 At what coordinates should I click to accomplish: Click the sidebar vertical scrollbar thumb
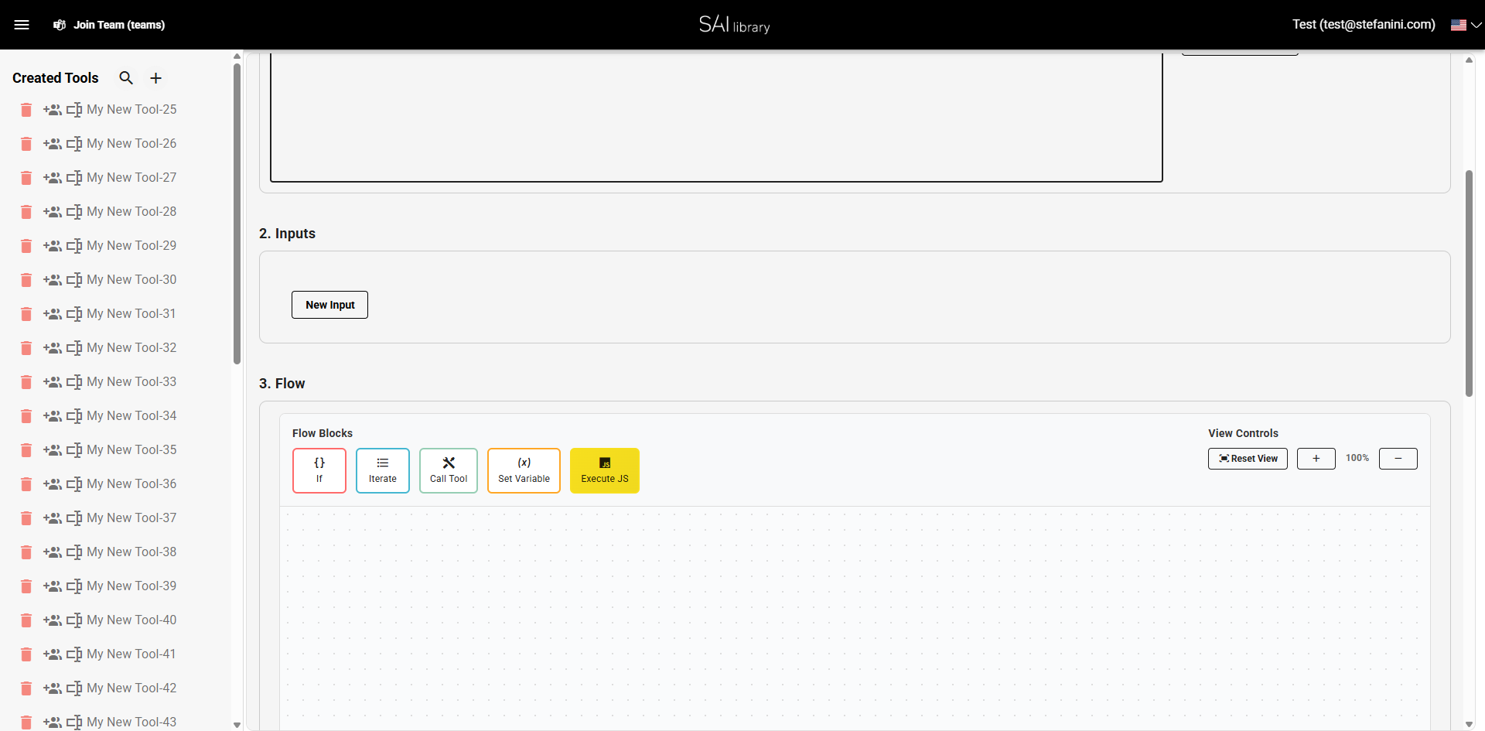[x=237, y=213]
